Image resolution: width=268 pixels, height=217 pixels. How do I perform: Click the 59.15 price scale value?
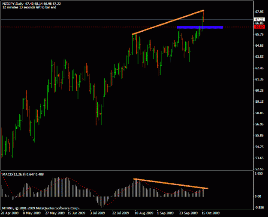[x=259, y=102]
